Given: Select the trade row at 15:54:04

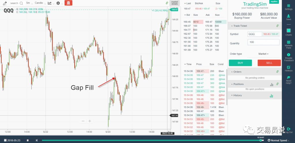Looking at the screenshot, I should pos(205,115).
